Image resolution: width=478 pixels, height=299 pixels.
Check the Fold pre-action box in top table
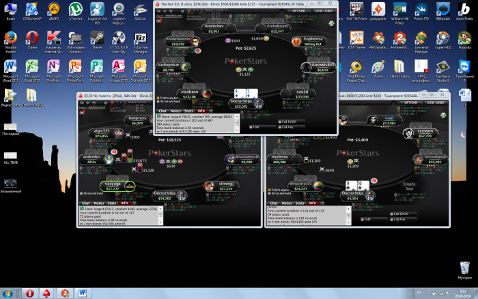(x=251, y=127)
